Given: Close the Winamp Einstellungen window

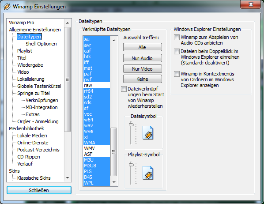Looking at the screenshot, I should tap(251, 4).
